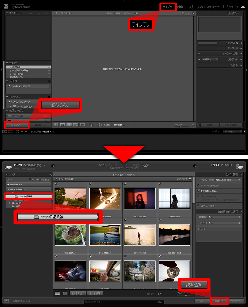Select the XY compare view icon

coord(69,125)
